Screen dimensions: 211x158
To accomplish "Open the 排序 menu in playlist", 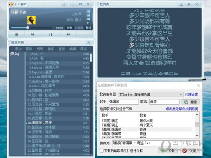I will tap(51, 49).
